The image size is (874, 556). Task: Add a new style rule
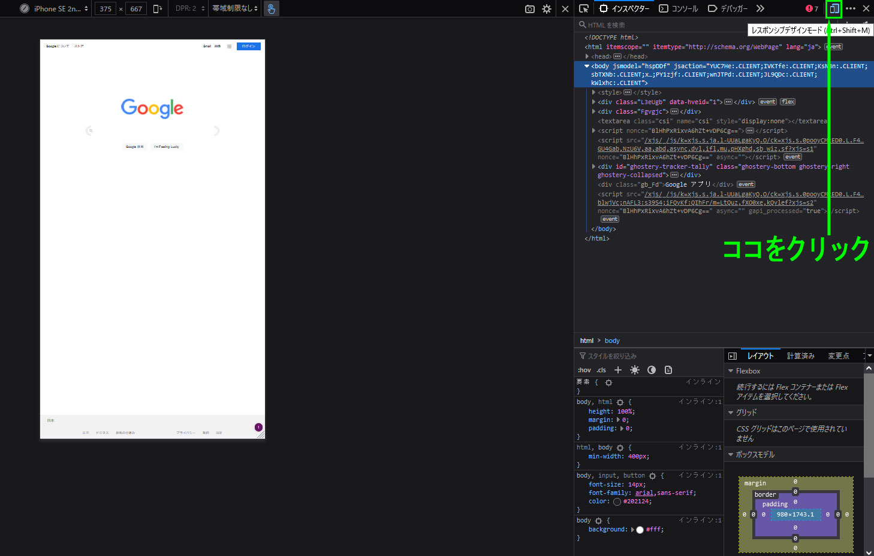[x=618, y=370]
